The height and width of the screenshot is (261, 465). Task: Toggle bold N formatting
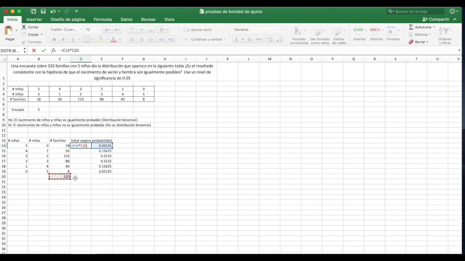tap(54, 39)
